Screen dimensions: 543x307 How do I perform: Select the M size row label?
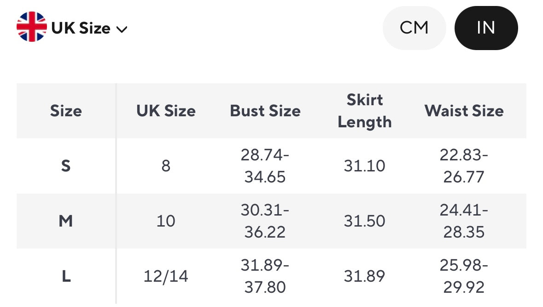tap(66, 221)
